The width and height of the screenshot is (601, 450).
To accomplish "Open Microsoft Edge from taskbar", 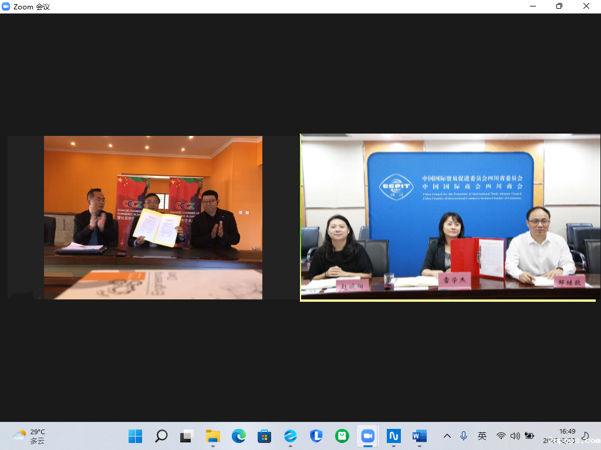I will (x=238, y=436).
